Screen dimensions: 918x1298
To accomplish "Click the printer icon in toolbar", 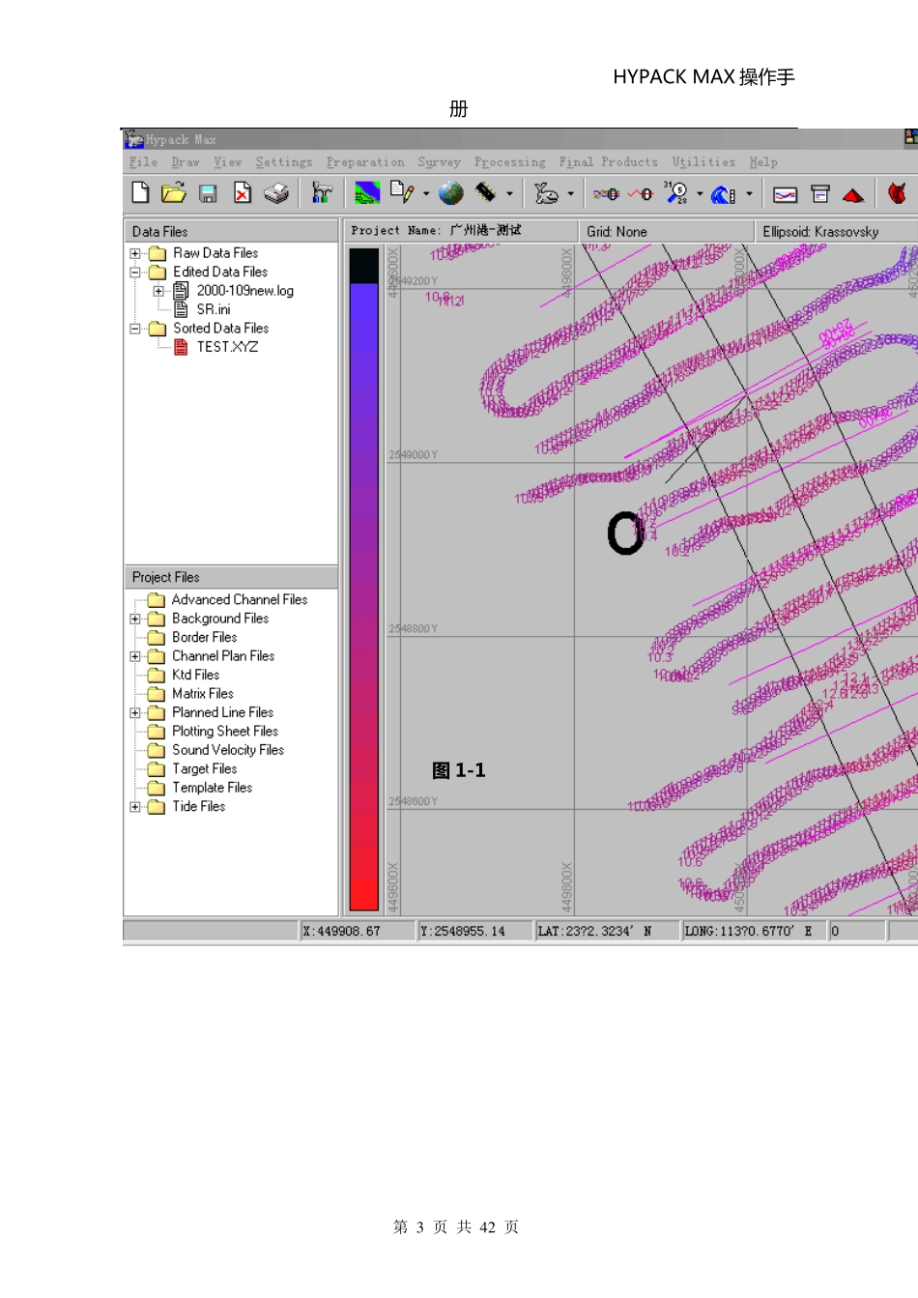I will (276, 194).
